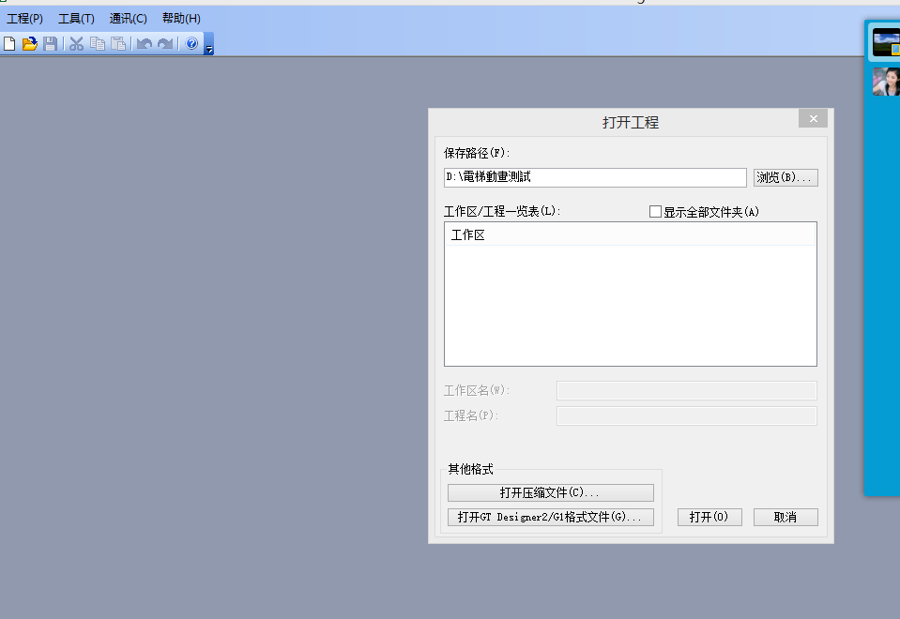The height and width of the screenshot is (619, 900).
Task: Click the Copy icon in toolbar
Action: point(98,44)
